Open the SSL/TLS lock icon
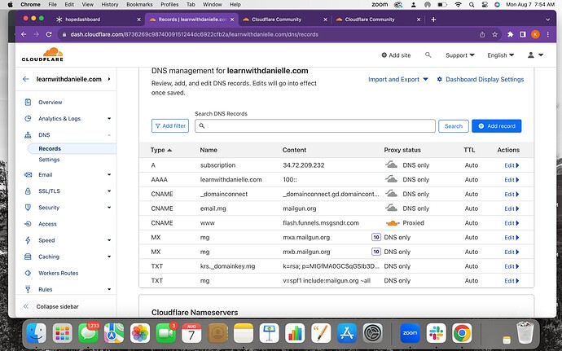Screen dimensions: 562x351 [28, 191]
